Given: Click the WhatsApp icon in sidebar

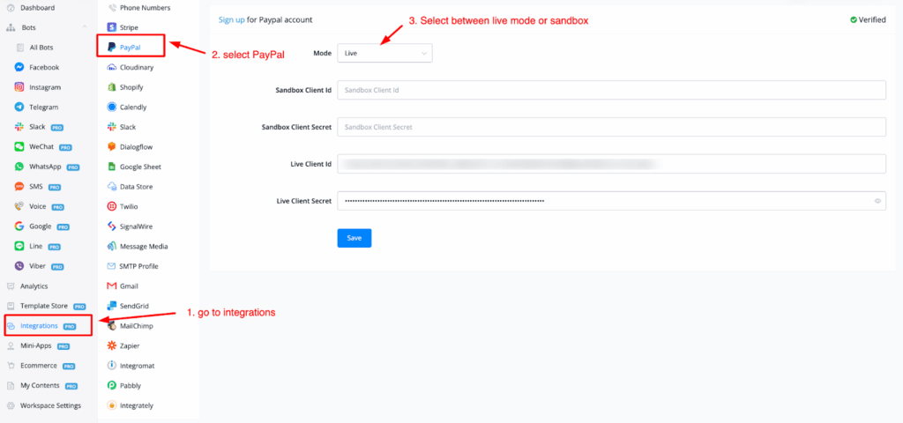Looking at the screenshot, I should click(19, 167).
